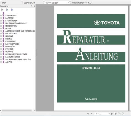
Task: Click the bookmarks panel expand-width arrows icon
Action: pos(32,6)
